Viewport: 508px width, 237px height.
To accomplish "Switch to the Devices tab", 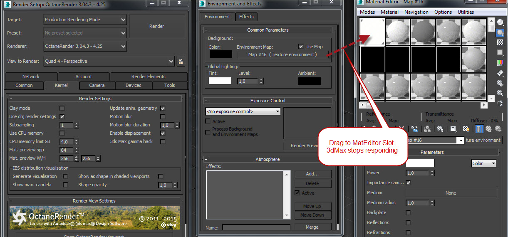I will tap(133, 85).
